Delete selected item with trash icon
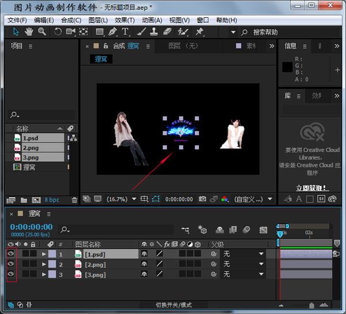This screenshot has width=346, height=314. (x=74, y=200)
